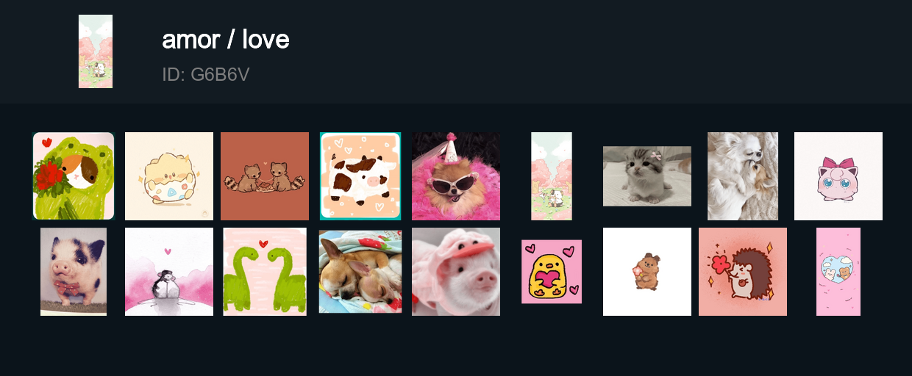912x376 pixels.
Task: Open the two fluffy white dogs photo
Action: (743, 176)
